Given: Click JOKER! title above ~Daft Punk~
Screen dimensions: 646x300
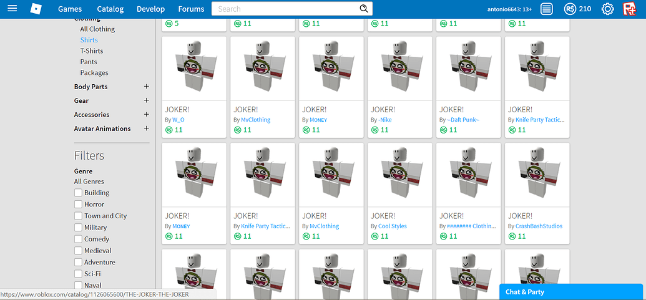Looking at the screenshot, I should (x=451, y=110).
